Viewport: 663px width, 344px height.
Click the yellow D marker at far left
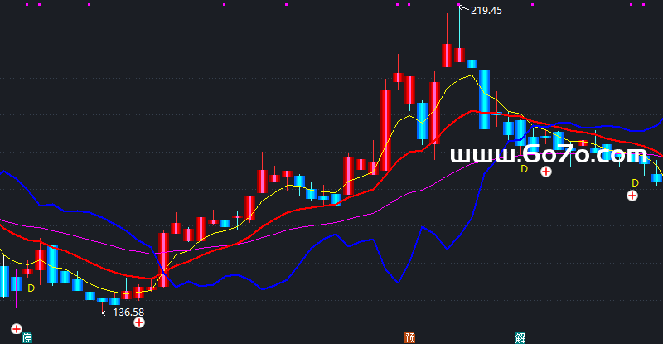tap(31, 288)
